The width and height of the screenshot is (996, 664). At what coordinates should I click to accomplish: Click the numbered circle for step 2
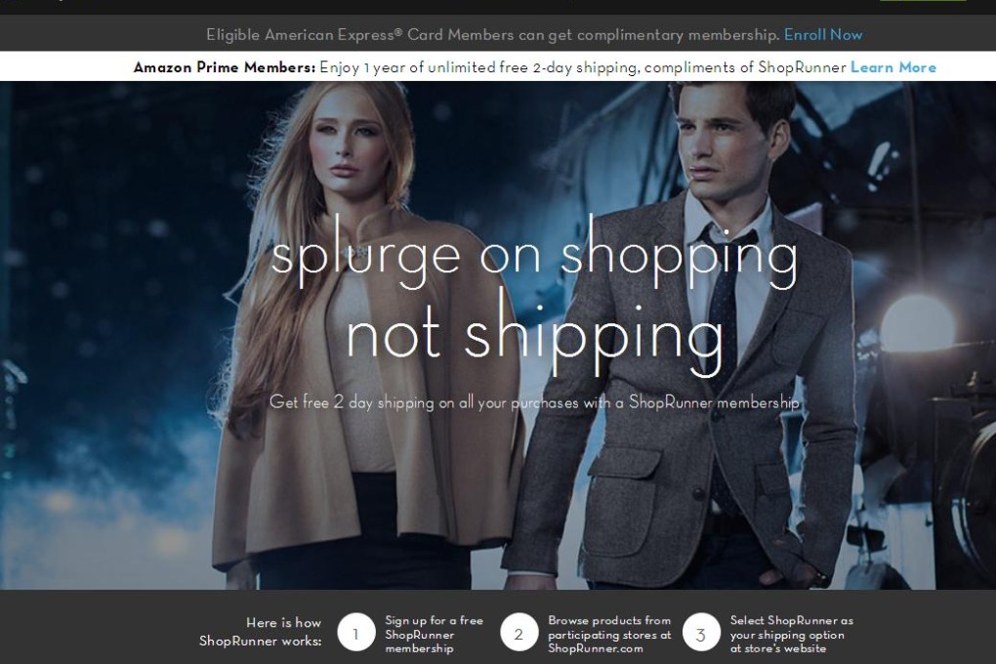(519, 633)
